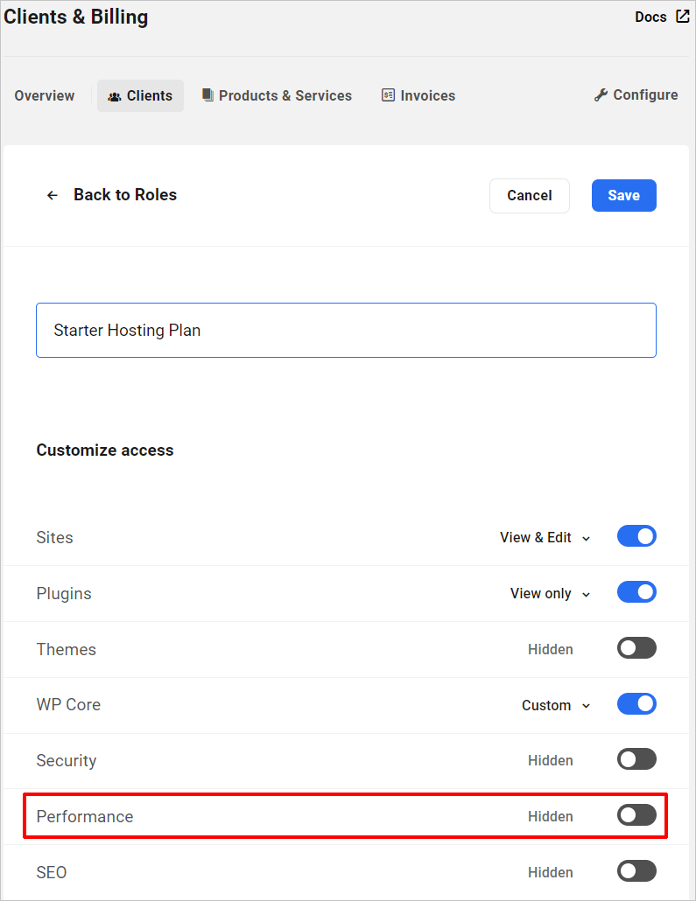Cancel the role changes

tap(529, 195)
